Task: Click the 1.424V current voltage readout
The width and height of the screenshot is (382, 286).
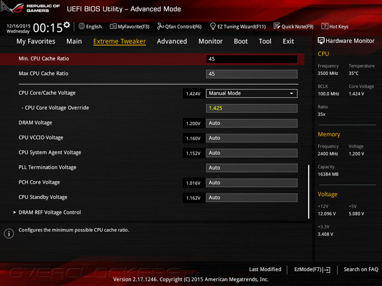Action: point(194,94)
